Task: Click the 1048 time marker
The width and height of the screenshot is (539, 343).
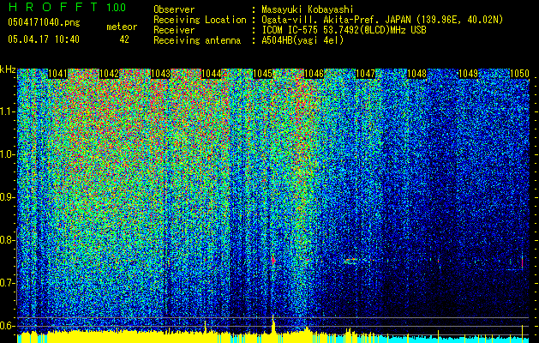Action: click(417, 74)
